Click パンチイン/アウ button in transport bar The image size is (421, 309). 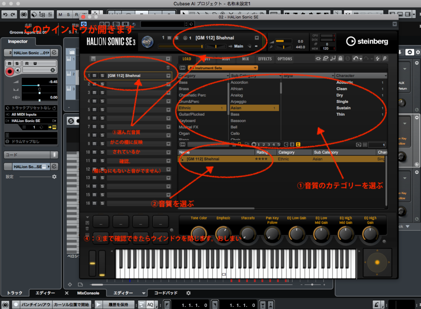[x=36, y=305]
